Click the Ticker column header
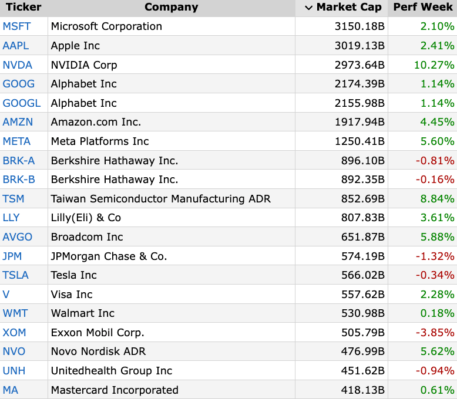457x399 pixels. click(x=23, y=7)
